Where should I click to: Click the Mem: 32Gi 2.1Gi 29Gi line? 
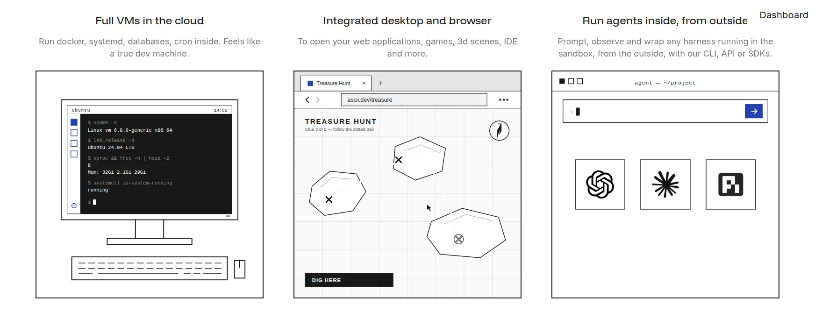pos(117,172)
